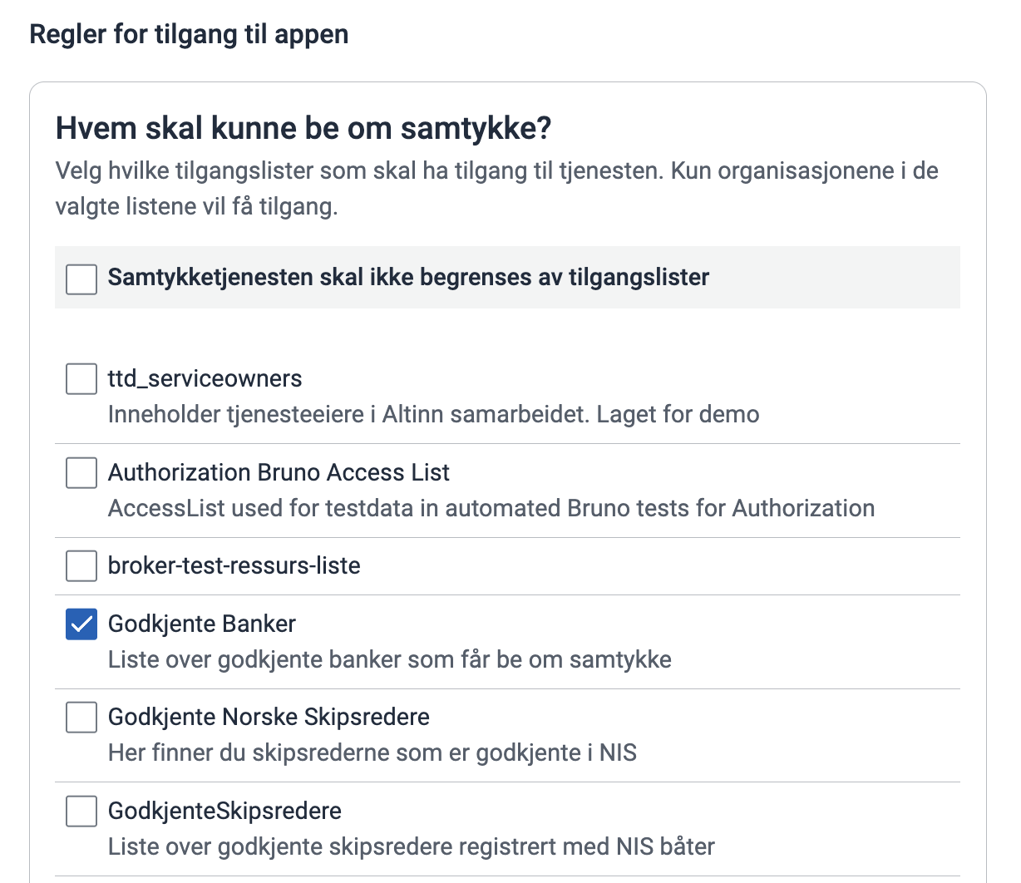Click the 'Godkjente Norske Skipsredere' label text
Image resolution: width=1021 pixels, height=883 pixels.
(269, 718)
